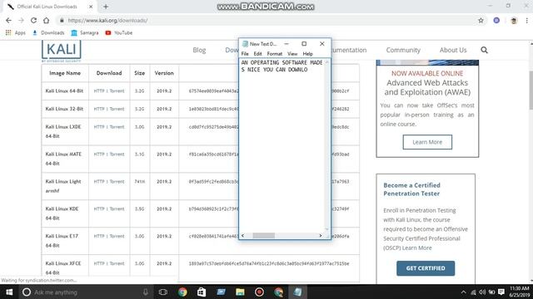Reload the Kali downloads page
Image resolution: width=533 pixels, height=299 pixels.
click(33, 20)
